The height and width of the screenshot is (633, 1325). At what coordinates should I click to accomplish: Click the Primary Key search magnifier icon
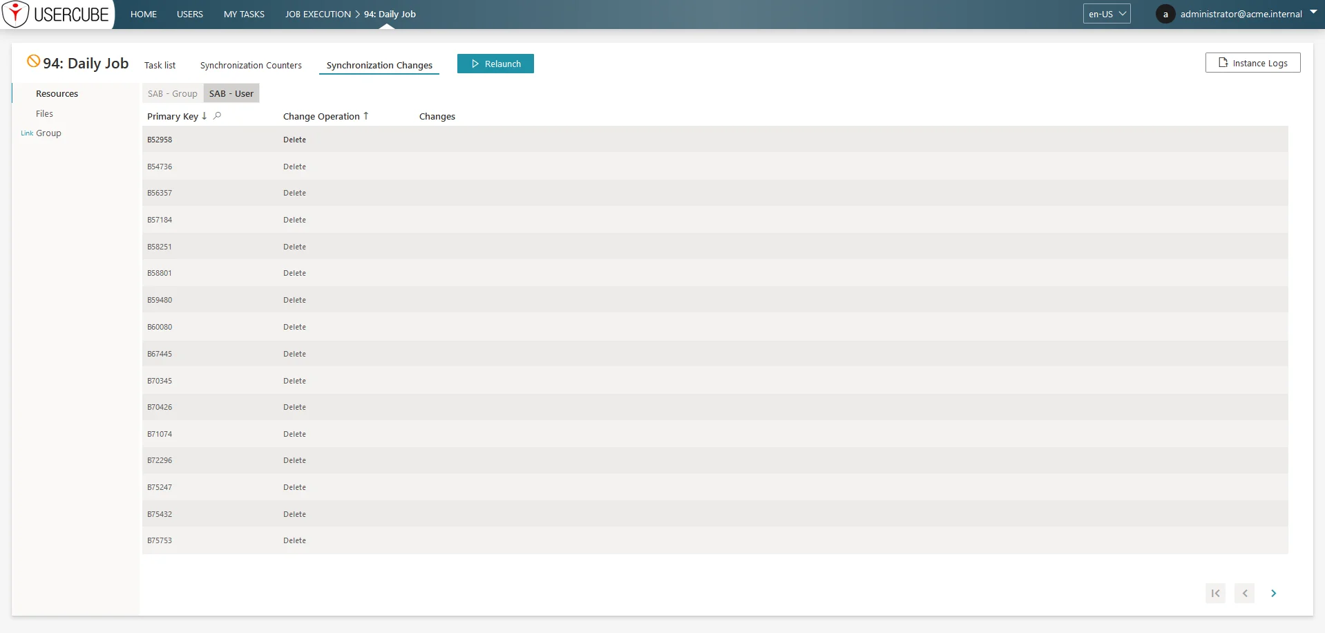pos(217,116)
